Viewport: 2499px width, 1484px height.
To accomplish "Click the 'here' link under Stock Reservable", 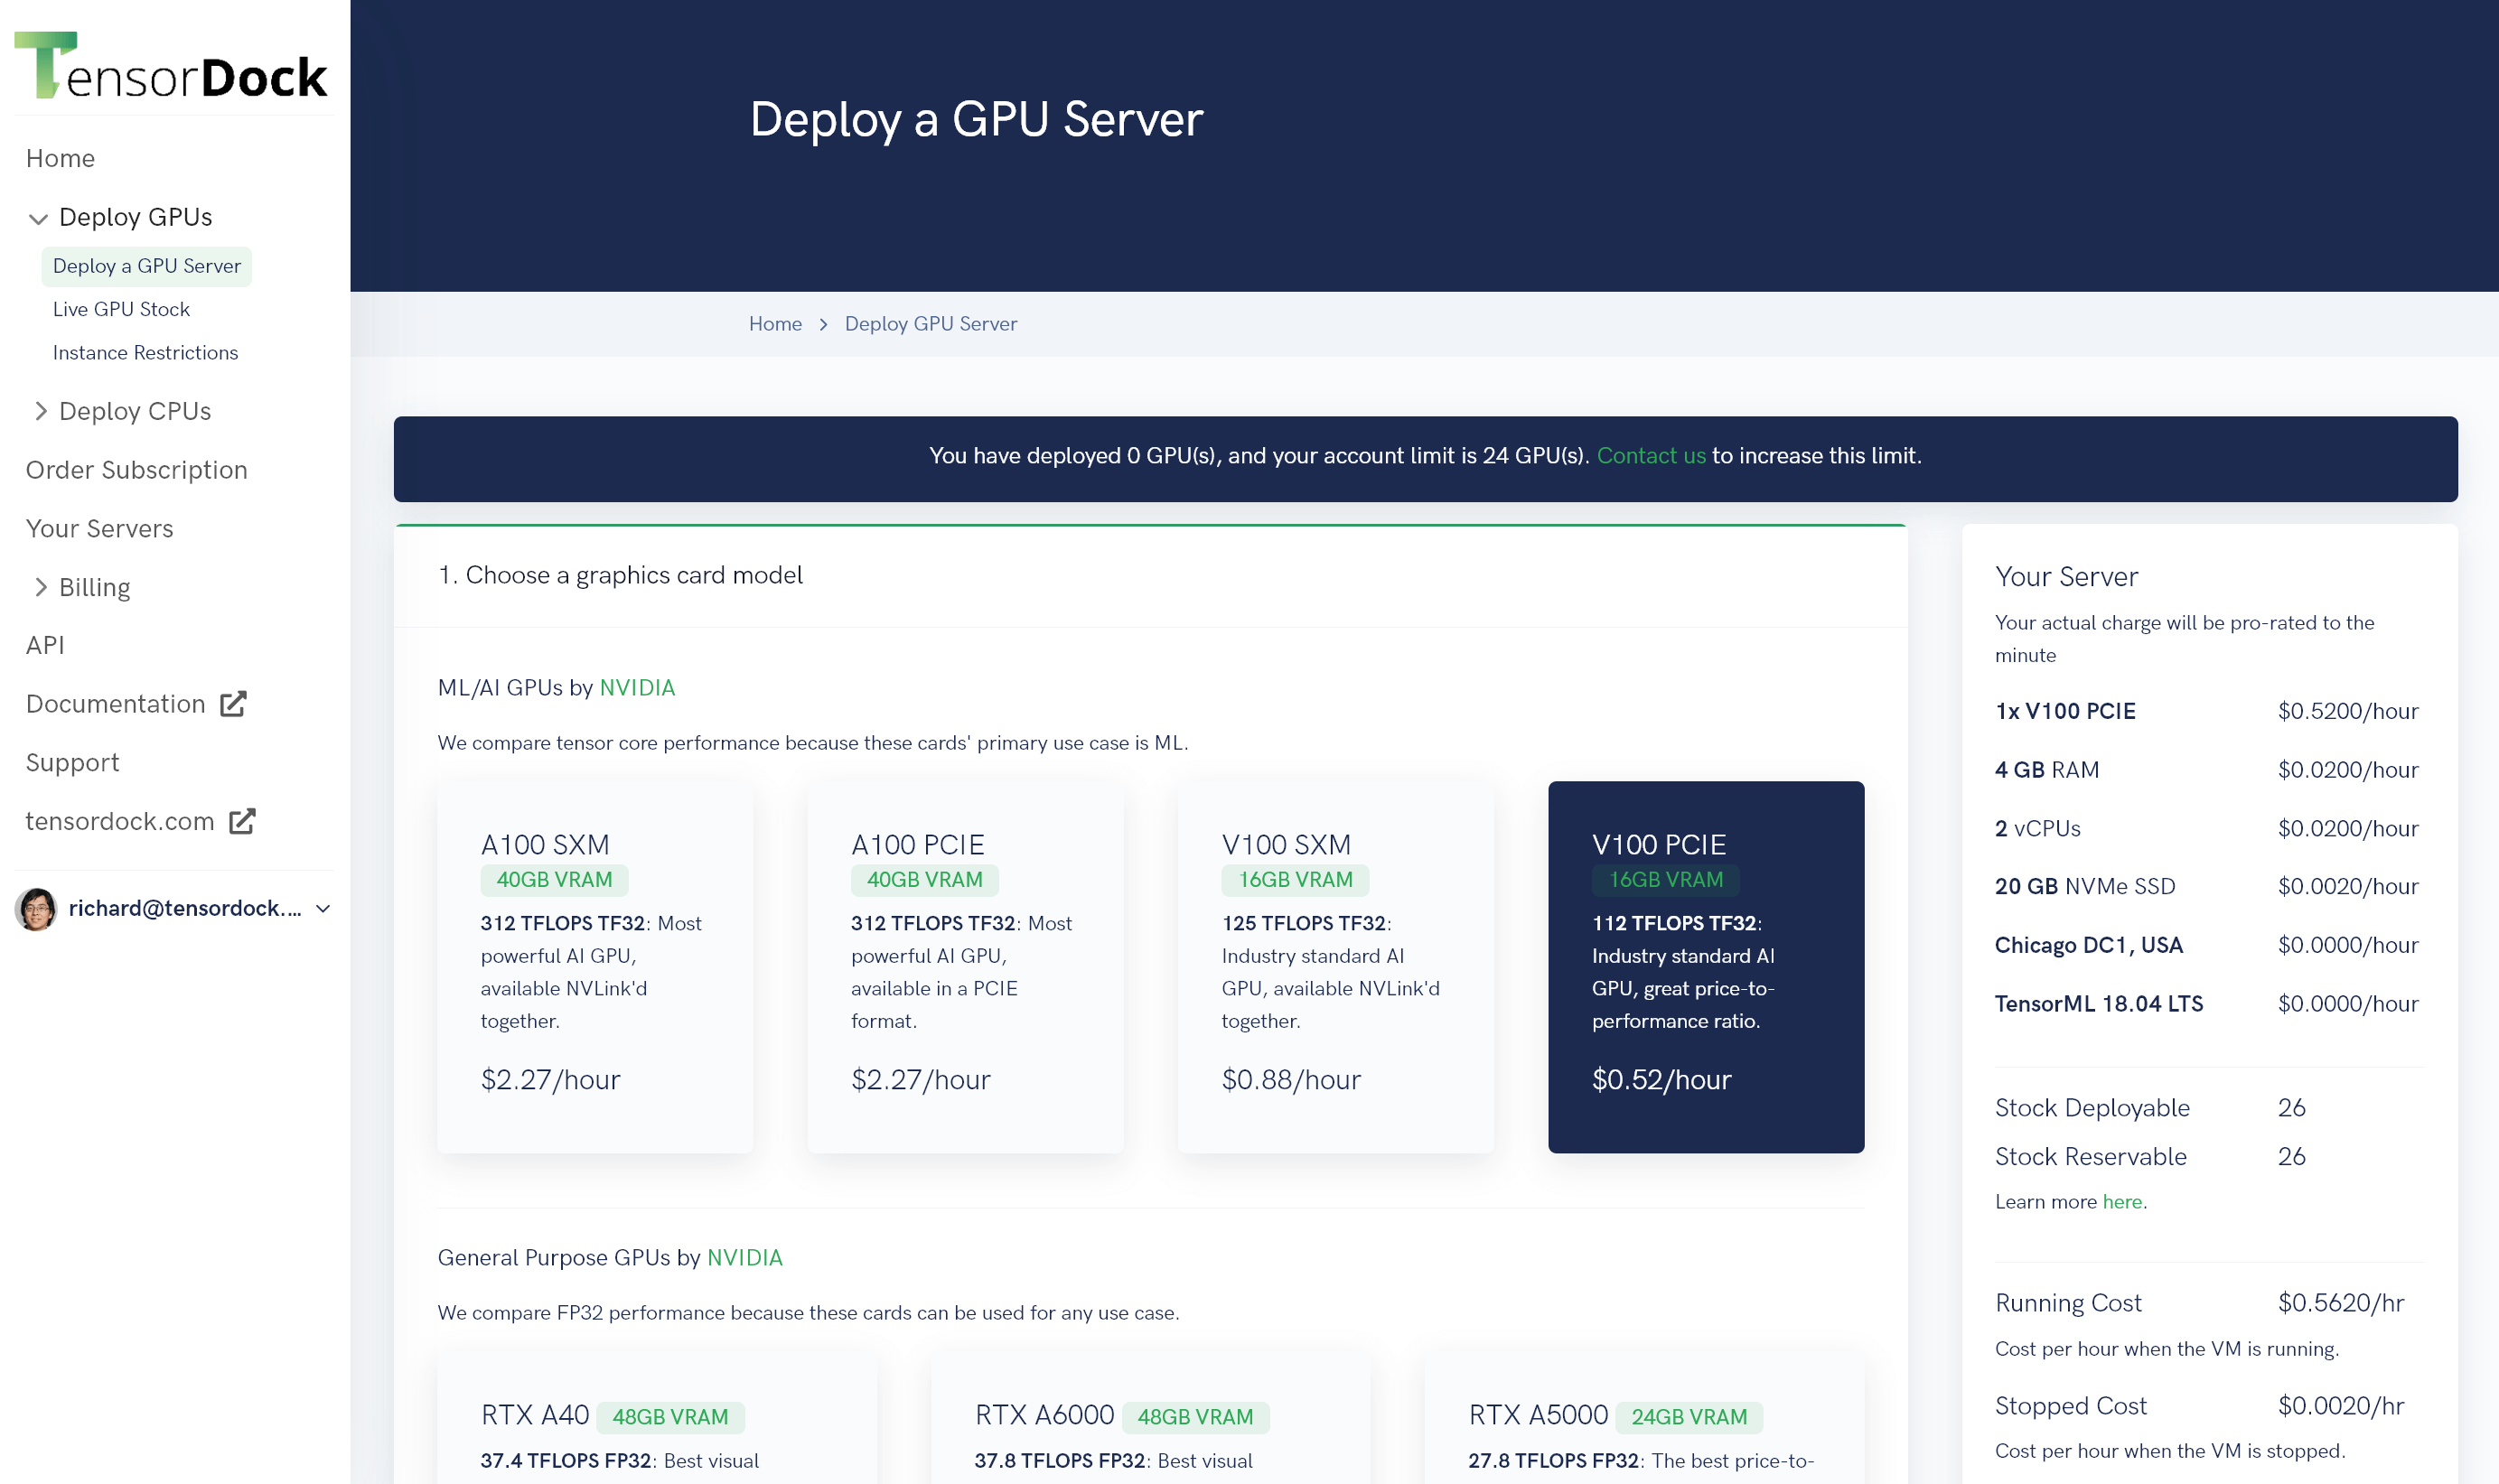I will coord(2121,1202).
